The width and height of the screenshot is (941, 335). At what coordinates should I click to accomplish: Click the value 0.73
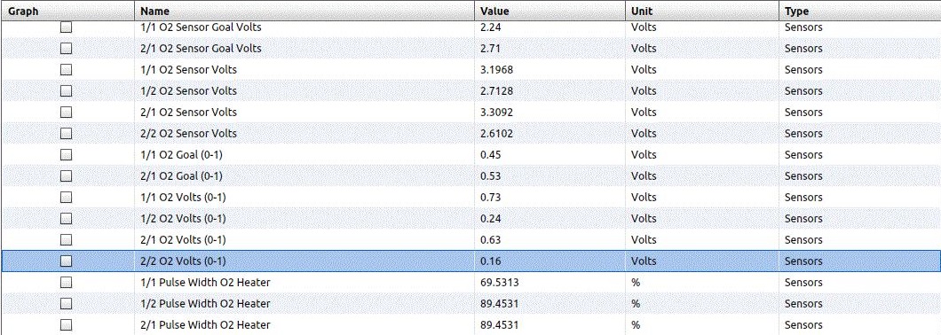coord(490,198)
